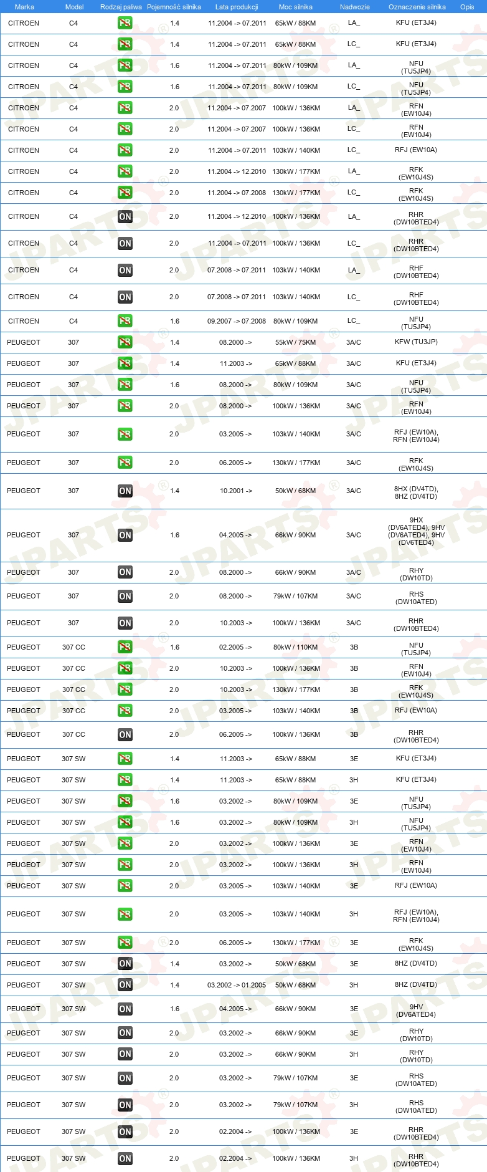Click the petrol icon for Citroen C4 1.4 LA_
This screenshot has width=487, height=1172.
[x=125, y=23]
